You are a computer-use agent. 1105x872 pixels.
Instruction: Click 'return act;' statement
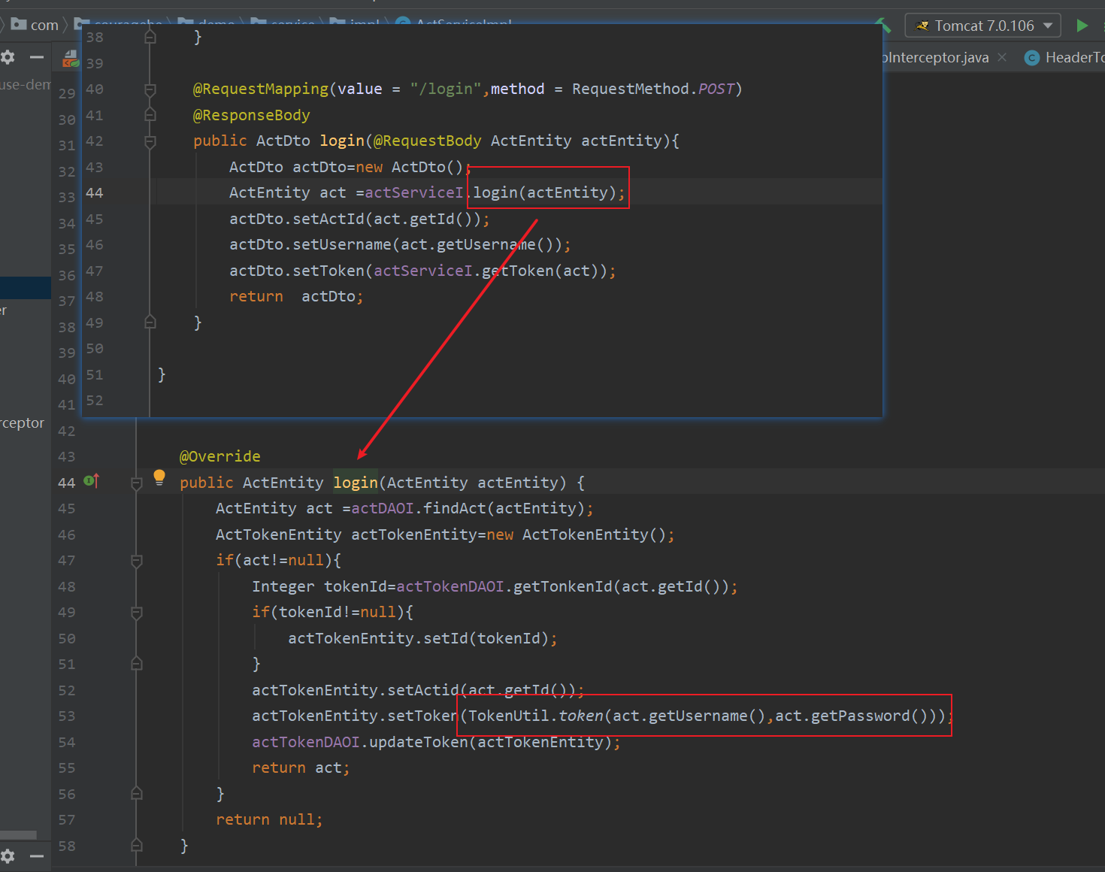click(x=301, y=768)
